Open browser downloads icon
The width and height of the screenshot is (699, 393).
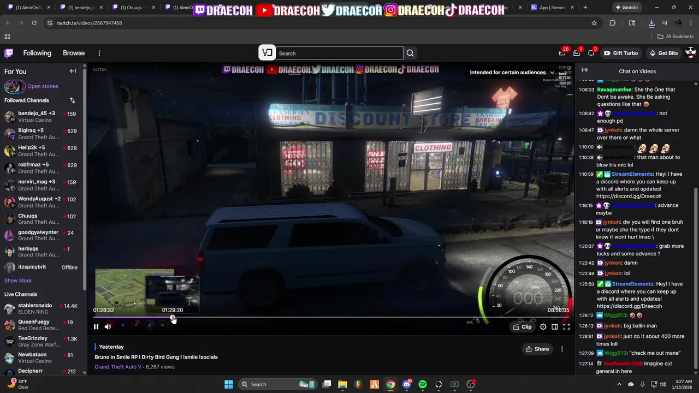click(651, 23)
